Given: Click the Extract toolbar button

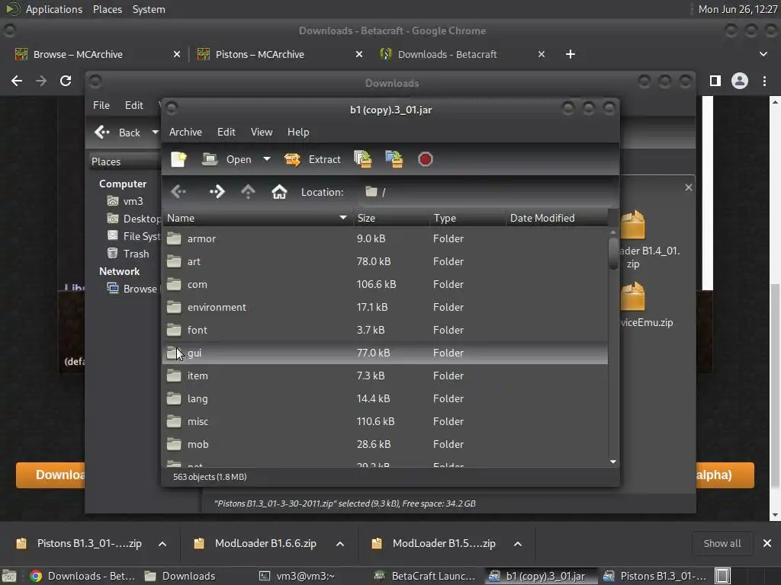Looking at the screenshot, I should coord(312,159).
